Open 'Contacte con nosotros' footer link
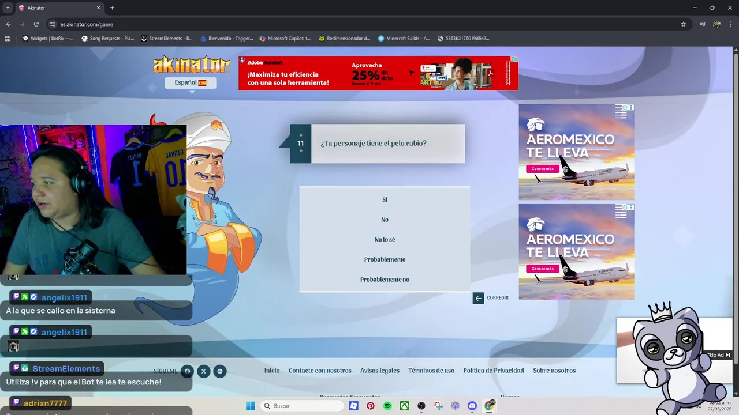This screenshot has height=415, width=739. point(320,371)
